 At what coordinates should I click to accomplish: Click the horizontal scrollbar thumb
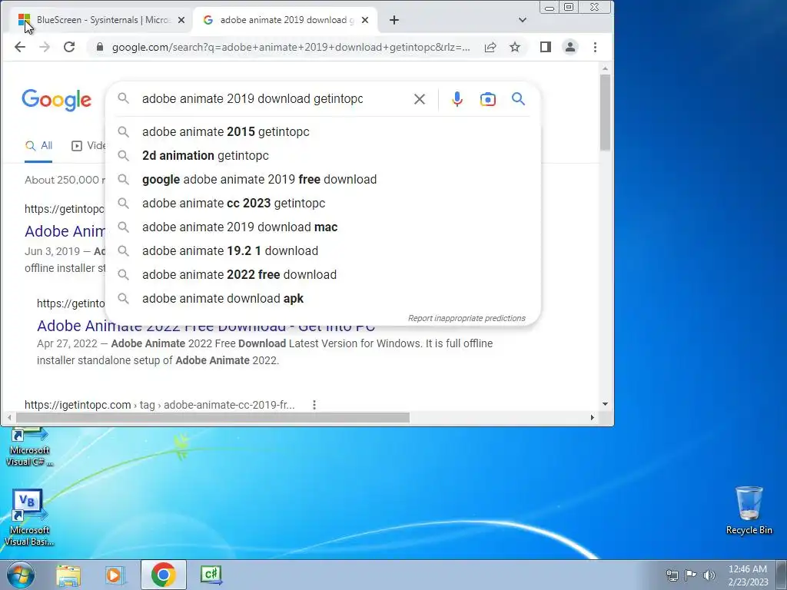[x=213, y=417]
